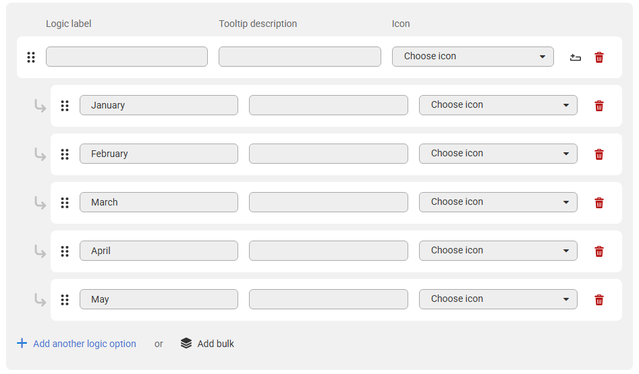Click the tooltip description field for May
The image size is (639, 374).
tap(328, 299)
